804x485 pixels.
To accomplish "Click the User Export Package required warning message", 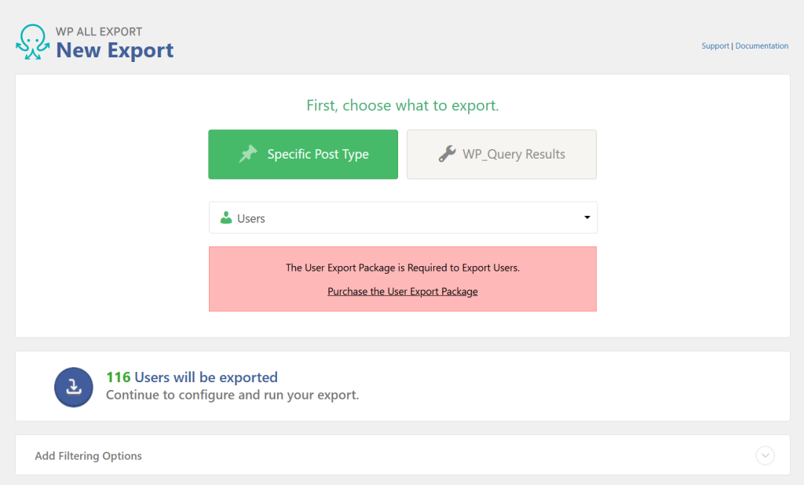I will 403,268.
